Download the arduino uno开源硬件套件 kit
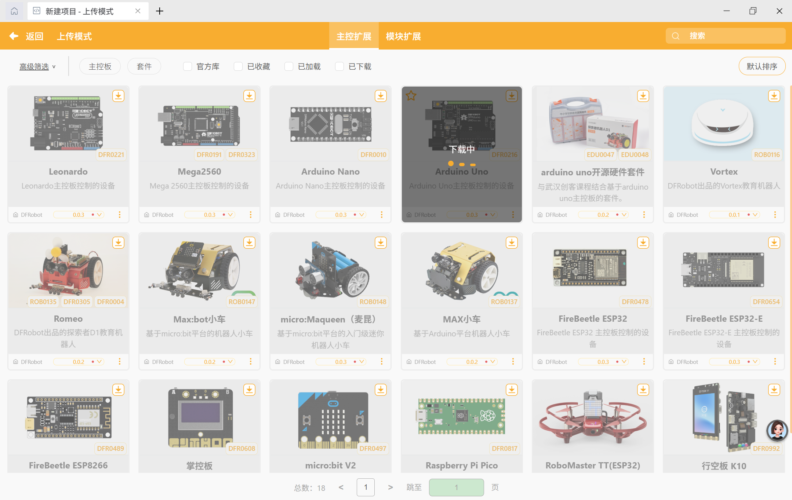 click(643, 96)
